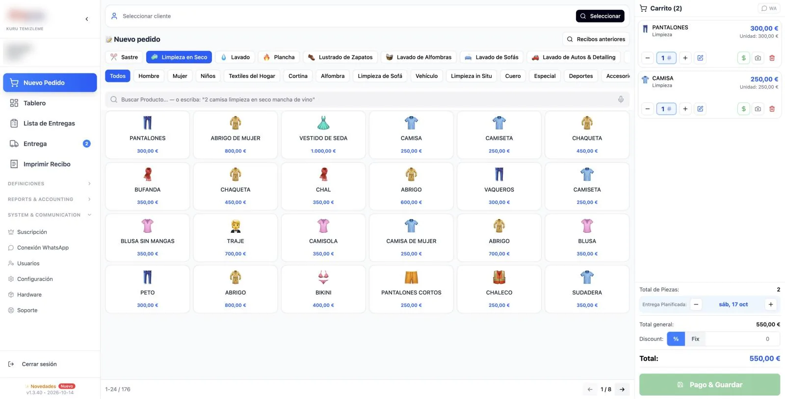This screenshot has height=399, width=785.
Task: Click the microphone voice search icon
Action: pyautogui.click(x=621, y=100)
